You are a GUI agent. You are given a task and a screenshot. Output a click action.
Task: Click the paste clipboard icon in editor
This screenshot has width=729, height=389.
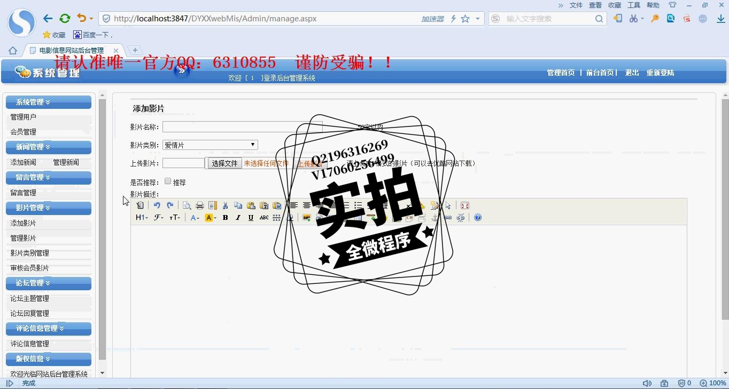(x=251, y=205)
